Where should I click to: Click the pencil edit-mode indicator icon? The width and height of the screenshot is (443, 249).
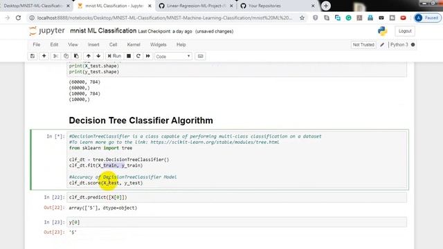[x=382, y=44]
